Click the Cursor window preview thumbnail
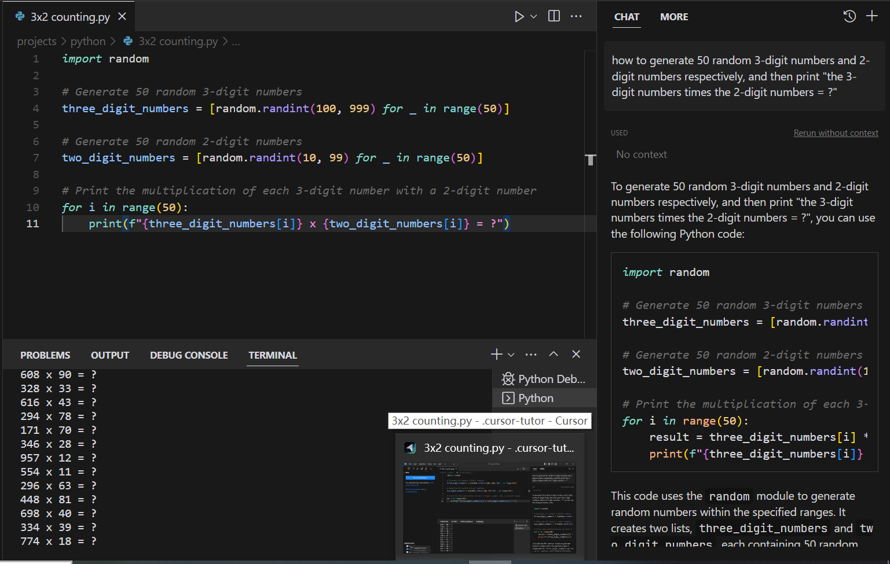Image resolution: width=890 pixels, height=564 pixels. click(x=489, y=507)
